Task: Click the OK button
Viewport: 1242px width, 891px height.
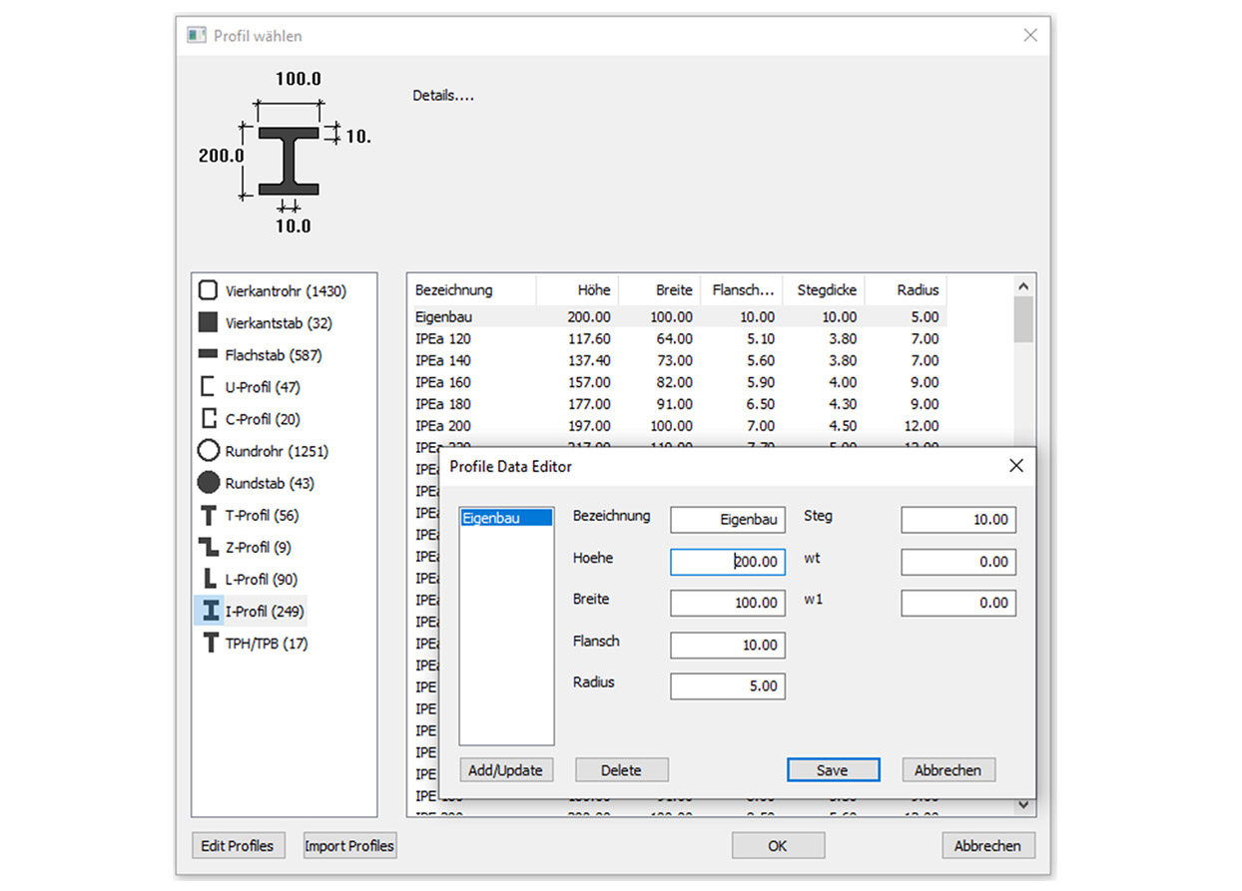Action: (778, 845)
